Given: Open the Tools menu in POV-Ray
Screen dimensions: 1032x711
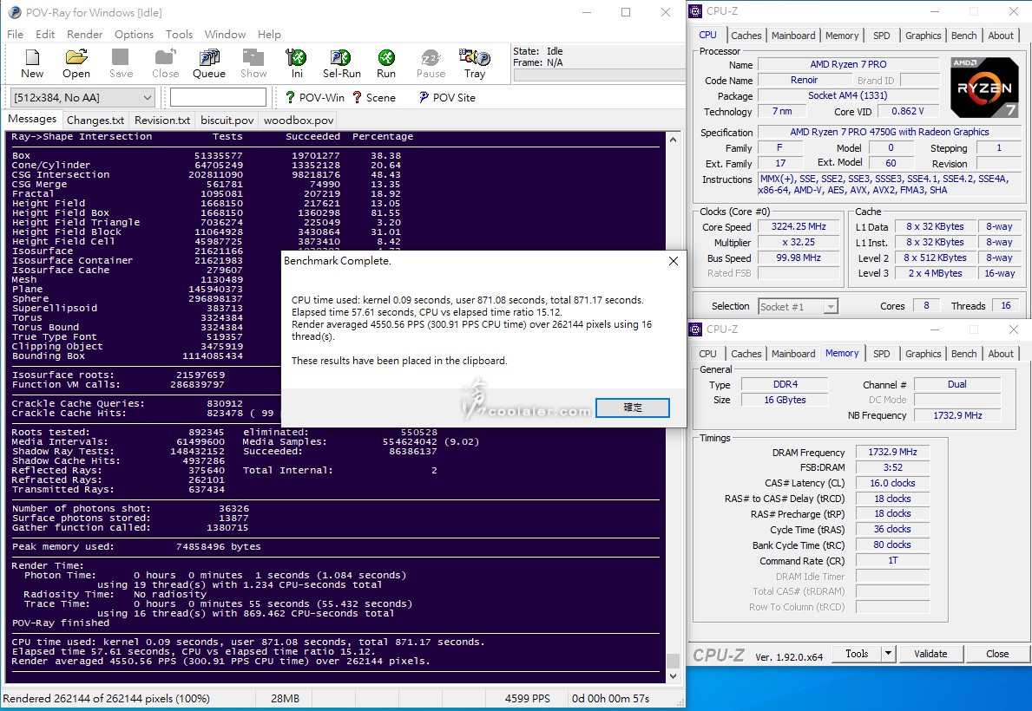Looking at the screenshot, I should pyautogui.click(x=179, y=34).
